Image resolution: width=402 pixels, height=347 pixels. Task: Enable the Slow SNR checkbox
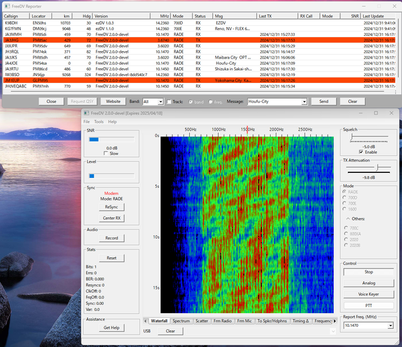coord(107,153)
